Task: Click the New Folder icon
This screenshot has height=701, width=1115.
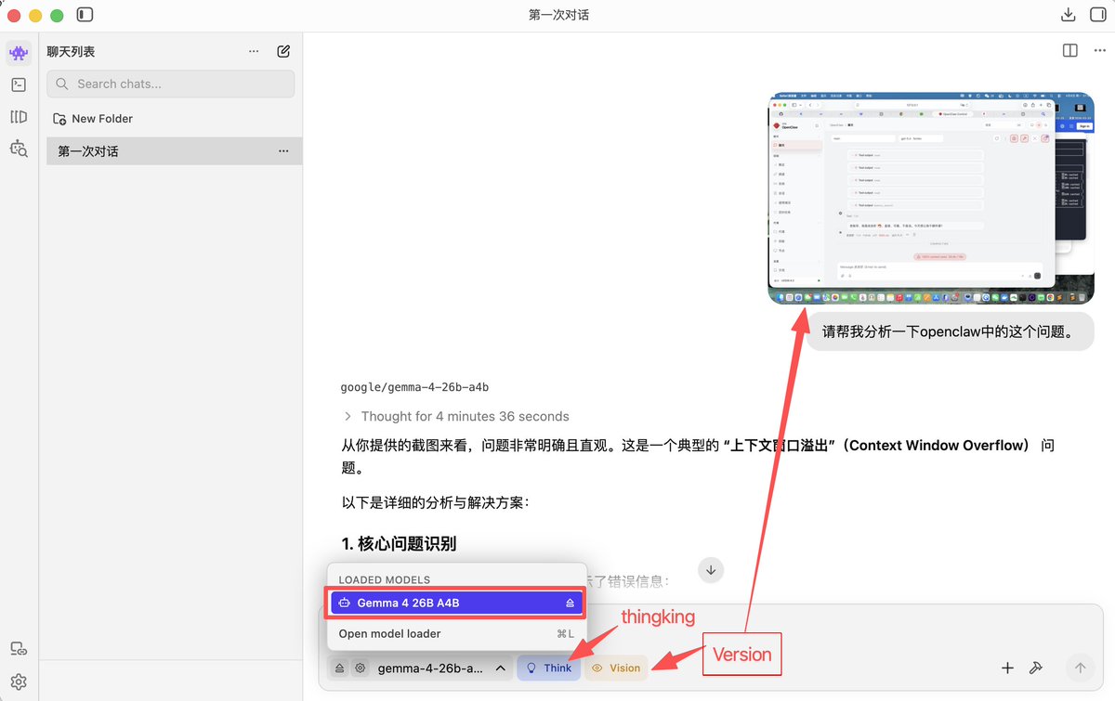Action: 59,119
